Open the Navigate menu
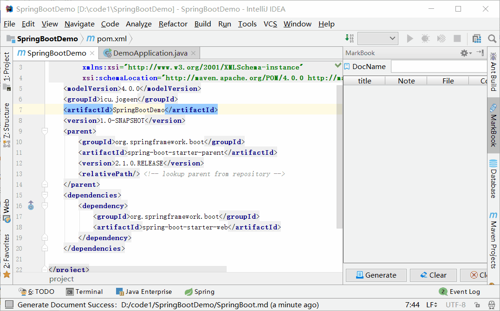This screenshot has height=311, width=500. pos(79,24)
